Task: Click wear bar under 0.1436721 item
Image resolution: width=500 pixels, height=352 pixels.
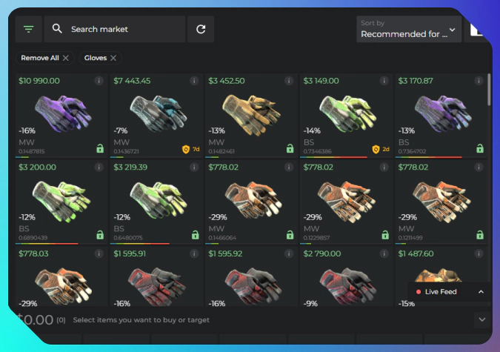Action: [x=156, y=157]
